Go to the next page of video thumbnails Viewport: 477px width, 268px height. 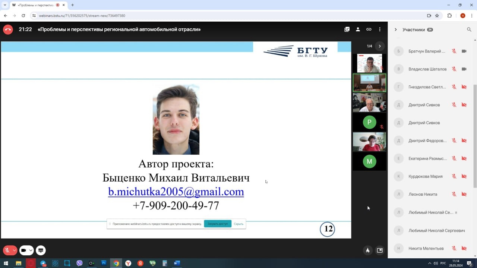(380, 46)
